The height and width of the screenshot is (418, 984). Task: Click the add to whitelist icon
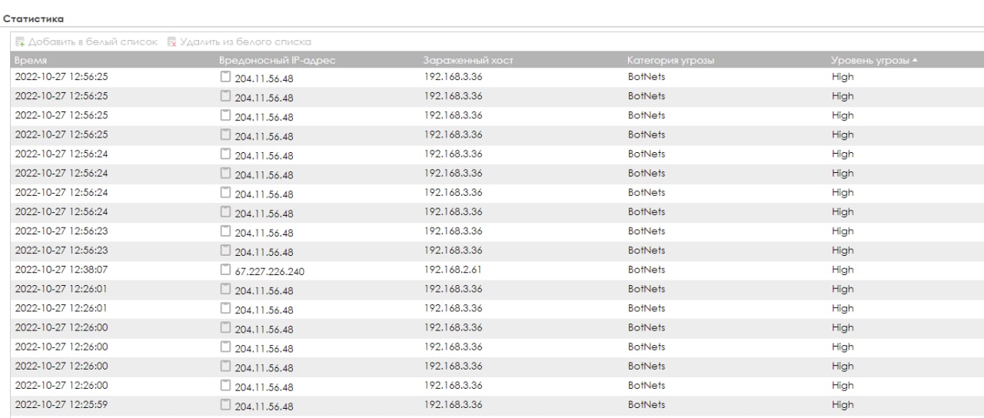[x=20, y=41]
